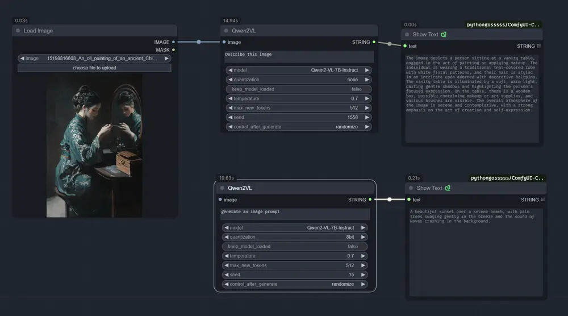Viewport: 568px width, 316px height.
Task: Open the quantization dropdown showing 8bit
Action: 295,237
